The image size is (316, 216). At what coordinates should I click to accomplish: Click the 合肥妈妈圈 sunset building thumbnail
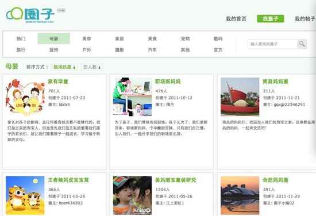coord(240,195)
